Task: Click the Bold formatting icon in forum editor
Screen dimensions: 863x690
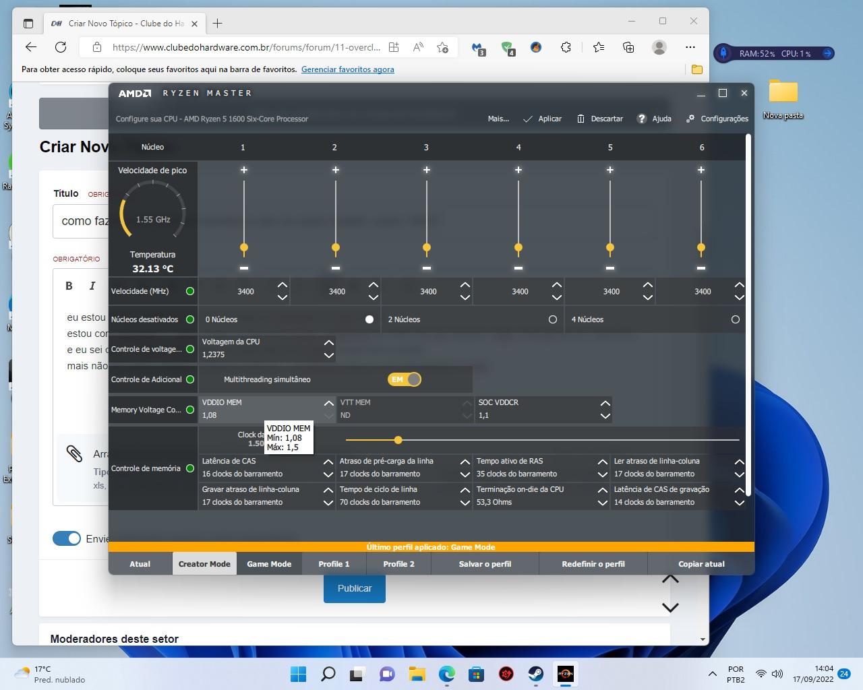Action: click(x=69, y=286)
